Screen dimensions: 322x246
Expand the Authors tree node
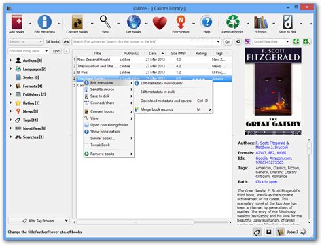pyautogui.click(x=11, y=60)
